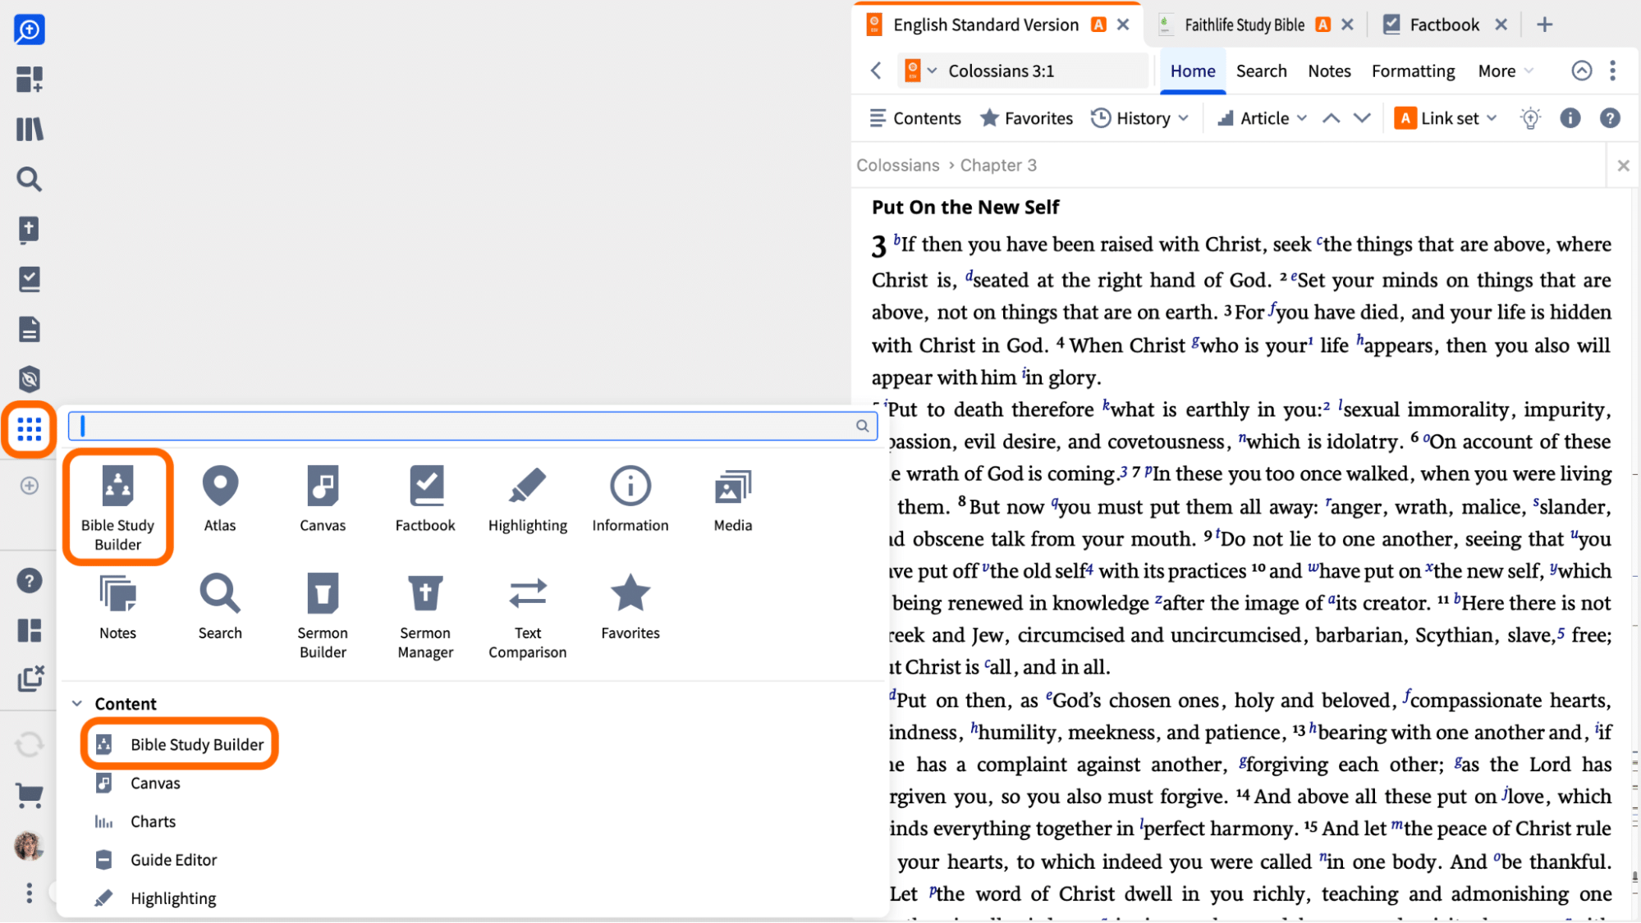Open the Article navigation dropdown

[1263, 118]
